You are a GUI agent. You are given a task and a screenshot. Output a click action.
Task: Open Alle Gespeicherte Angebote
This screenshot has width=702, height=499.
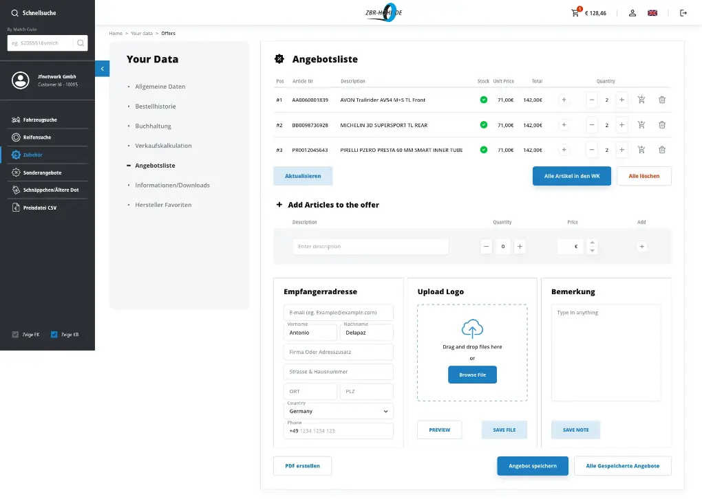coord(623,466)
